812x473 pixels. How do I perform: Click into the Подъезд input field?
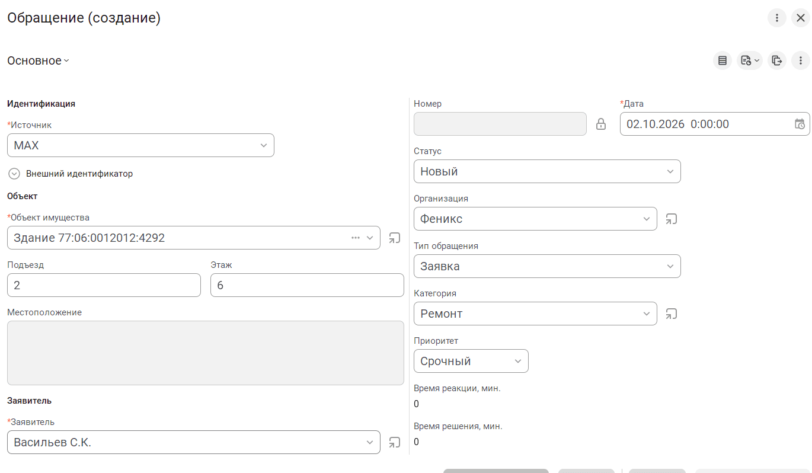pos(104,285)
